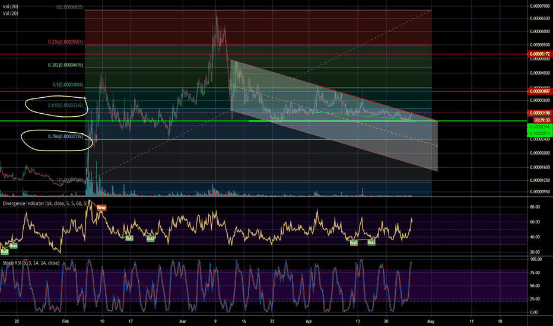Click the 0.00004500 price axis value
553x326 pixels.
(x=539, y=73)
